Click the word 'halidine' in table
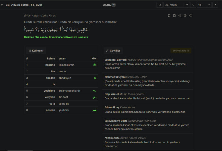This screenshot has width=222, height=151. pyautogui.click(x=50, y=65)
